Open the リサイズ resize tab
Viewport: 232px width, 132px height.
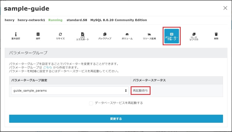(60, 36)
